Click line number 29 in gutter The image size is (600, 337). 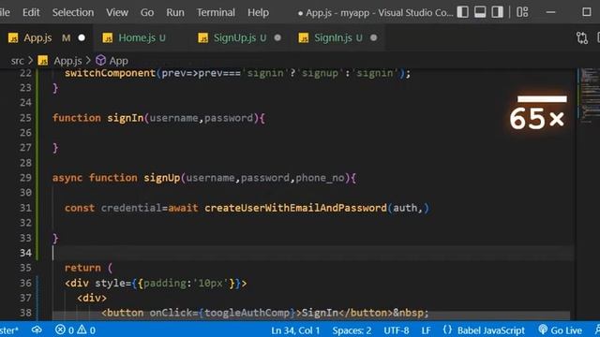click(x=25, y=178)
